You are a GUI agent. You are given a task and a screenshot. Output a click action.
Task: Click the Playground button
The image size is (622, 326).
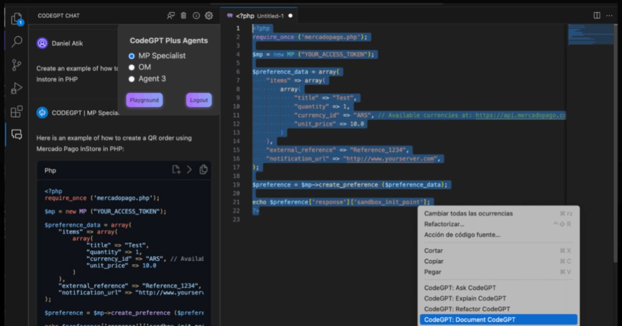click(x=144, y=100)
